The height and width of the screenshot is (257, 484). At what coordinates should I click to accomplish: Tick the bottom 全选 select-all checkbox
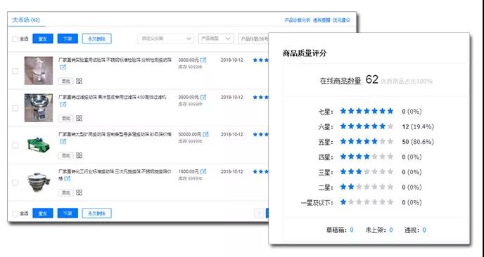15,213
